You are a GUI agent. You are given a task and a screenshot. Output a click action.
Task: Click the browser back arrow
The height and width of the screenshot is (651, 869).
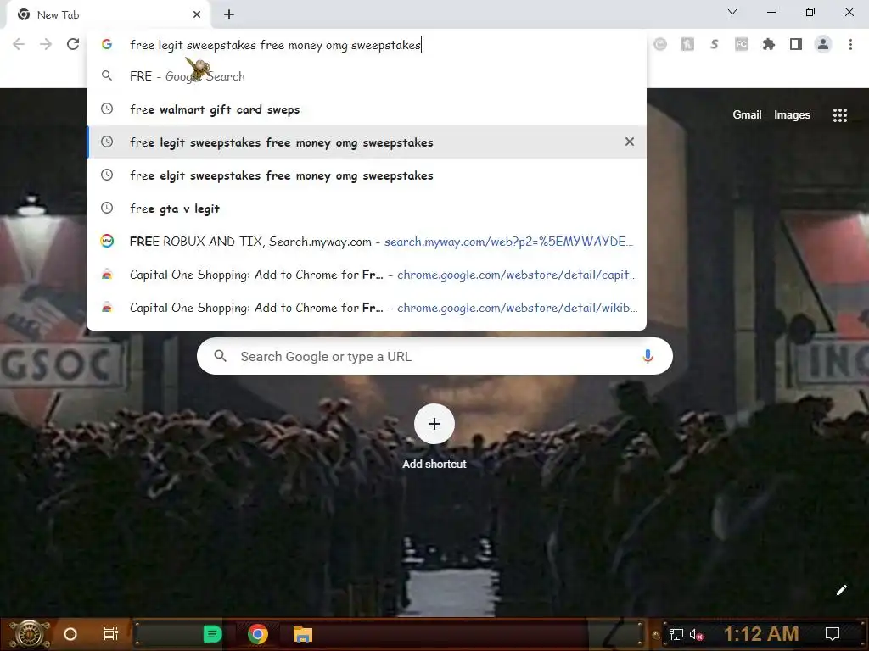[x=19, y=44]
